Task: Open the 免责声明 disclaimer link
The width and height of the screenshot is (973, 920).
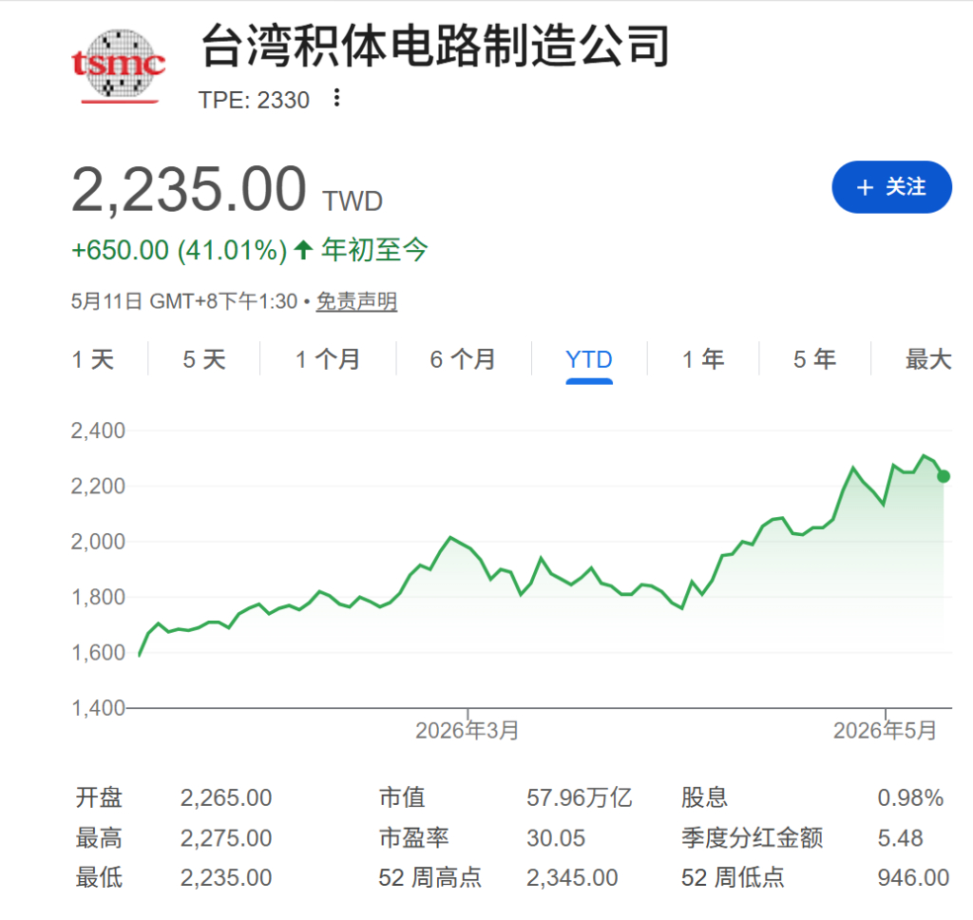Action: pyautogui.click(x=356, y=301)
